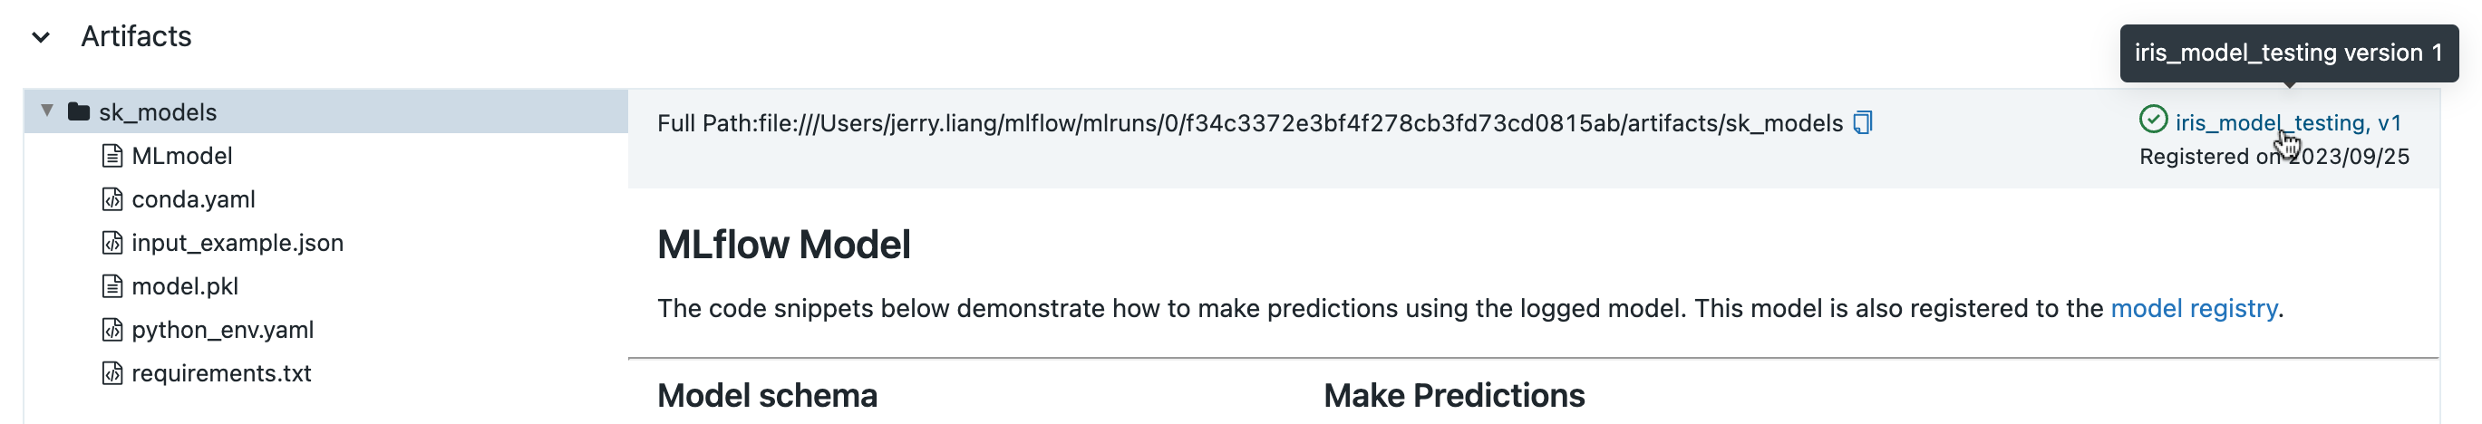Copy the artifact full path
This screenshot has height=424, width=2482.
1863,123
